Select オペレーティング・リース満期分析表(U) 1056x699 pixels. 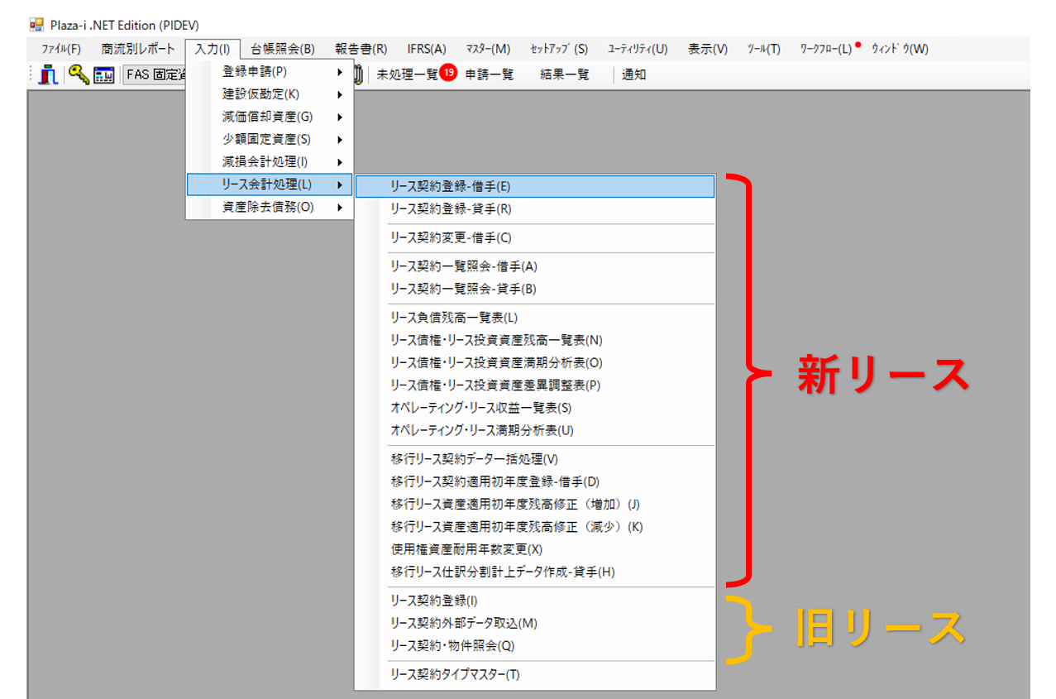pos(535,430)
